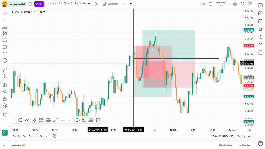The width and height of the screenshot is (265, 149).
Task: Click the green favorites star button
Action: (5, 132)
